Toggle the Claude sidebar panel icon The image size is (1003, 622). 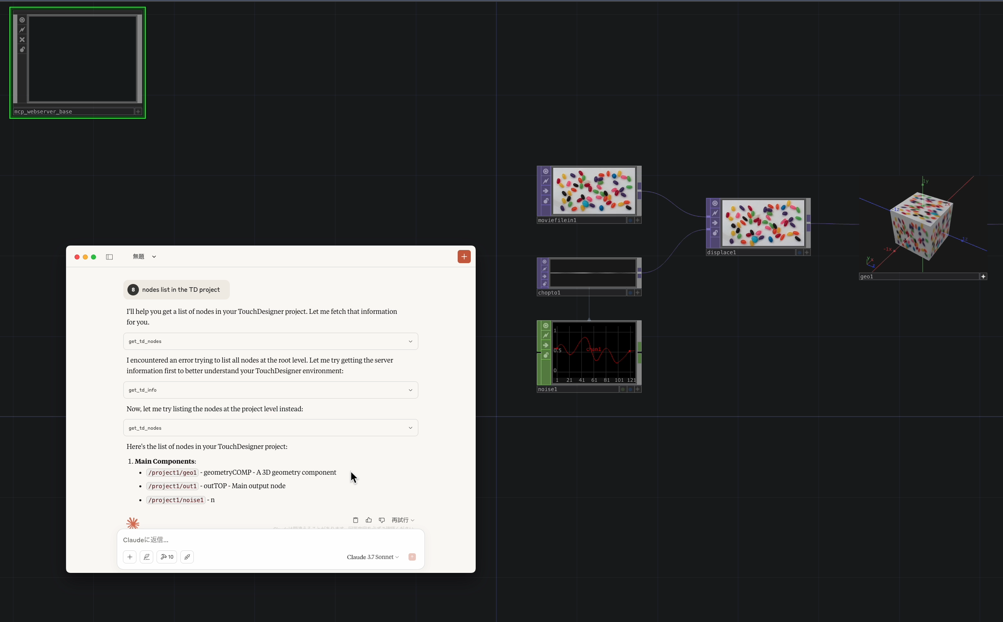109,257
